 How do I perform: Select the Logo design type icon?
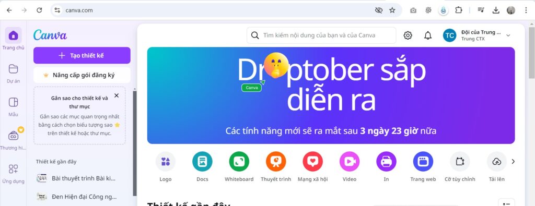click(x=166, y=161)
